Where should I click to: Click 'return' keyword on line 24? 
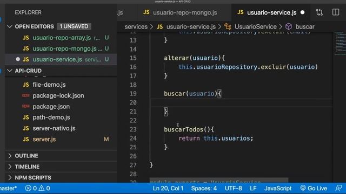(189, 138)
